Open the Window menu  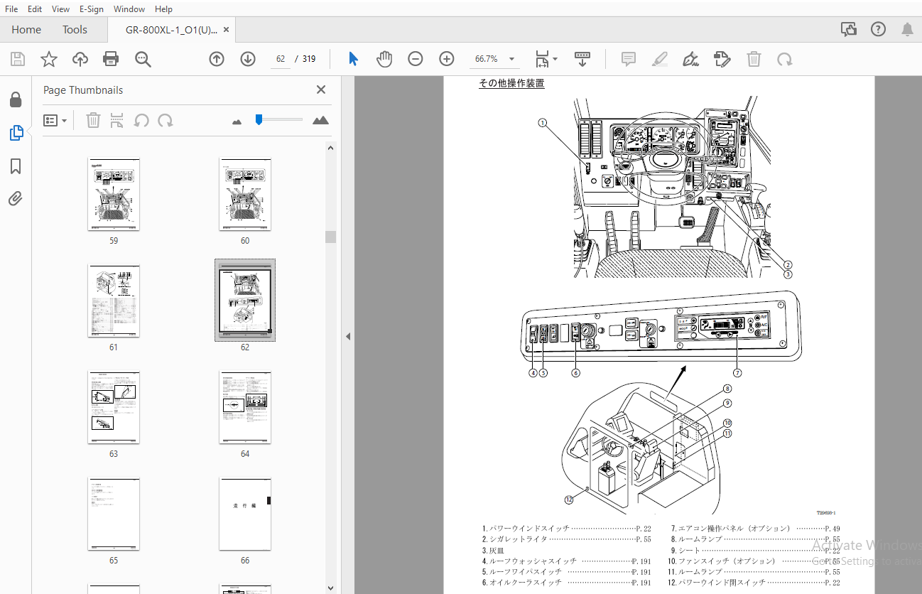pyautogui.click(x=129, y=9)
